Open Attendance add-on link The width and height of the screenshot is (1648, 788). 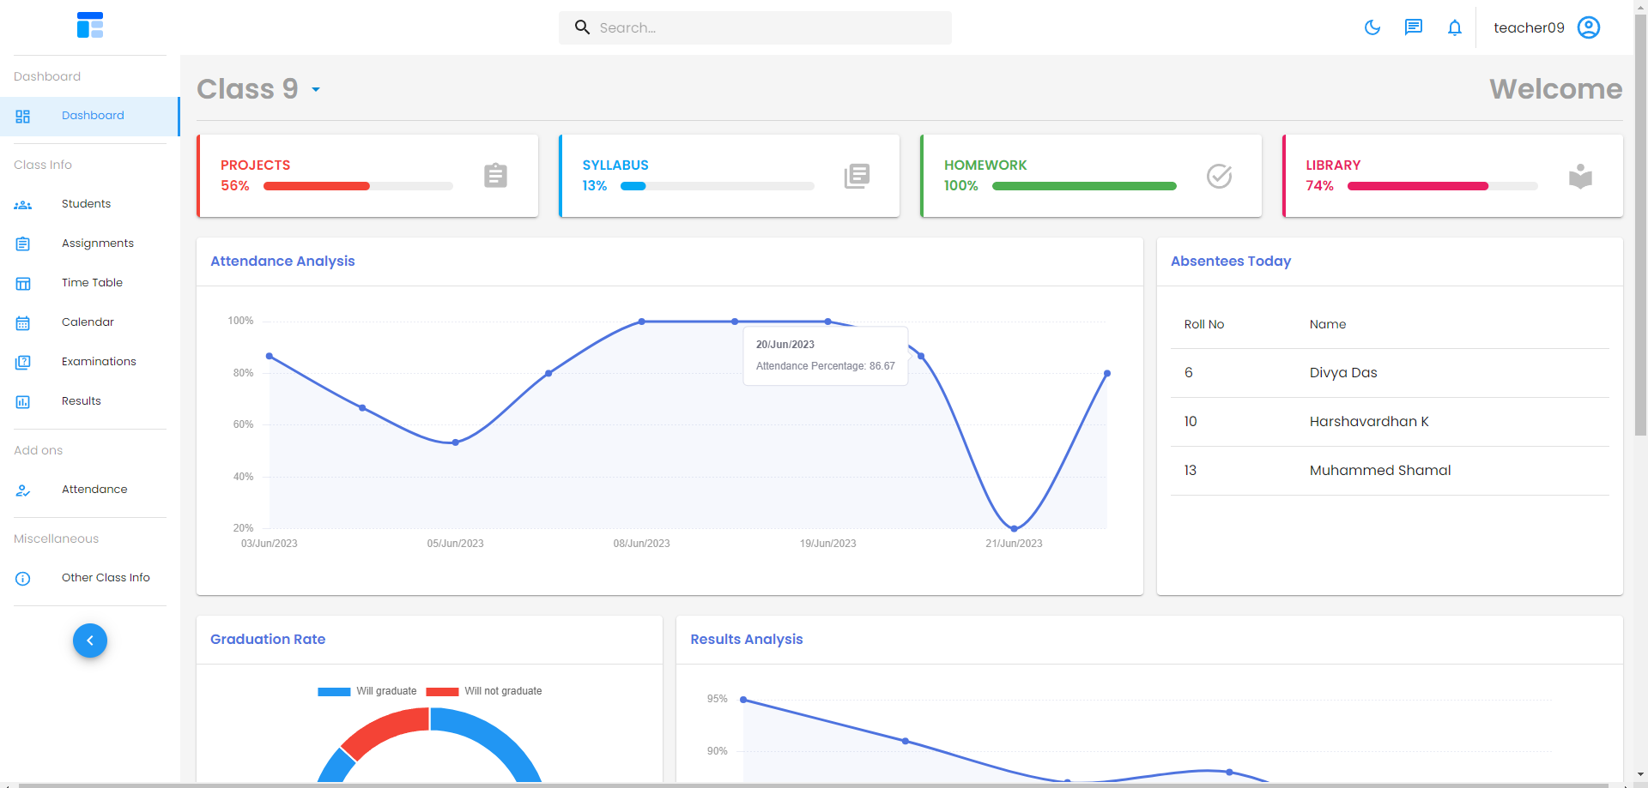coord(89,490)
